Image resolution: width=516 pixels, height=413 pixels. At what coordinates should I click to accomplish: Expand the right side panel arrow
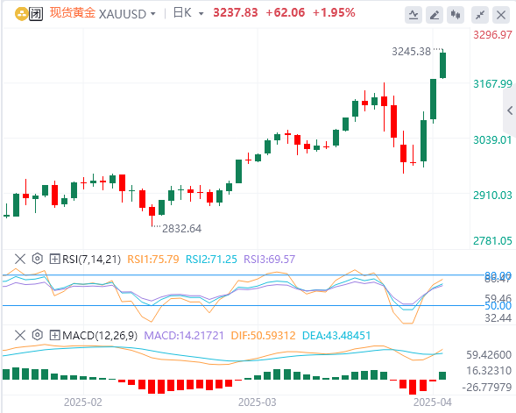tap(510, 110)
